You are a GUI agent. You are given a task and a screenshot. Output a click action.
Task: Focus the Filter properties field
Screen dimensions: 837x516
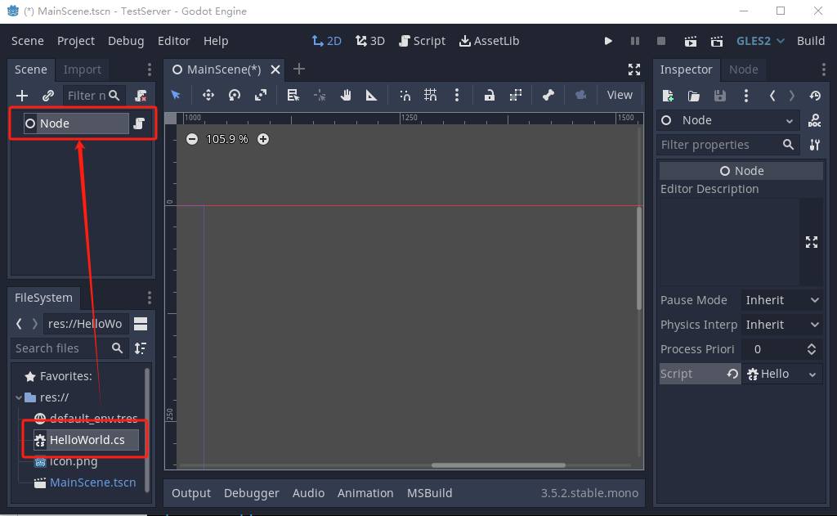coord(727,145)
